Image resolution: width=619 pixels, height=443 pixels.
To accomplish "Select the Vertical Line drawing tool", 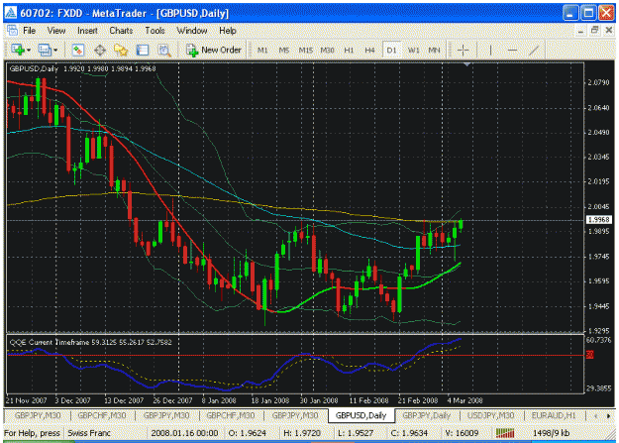I will tap(490, 50).
